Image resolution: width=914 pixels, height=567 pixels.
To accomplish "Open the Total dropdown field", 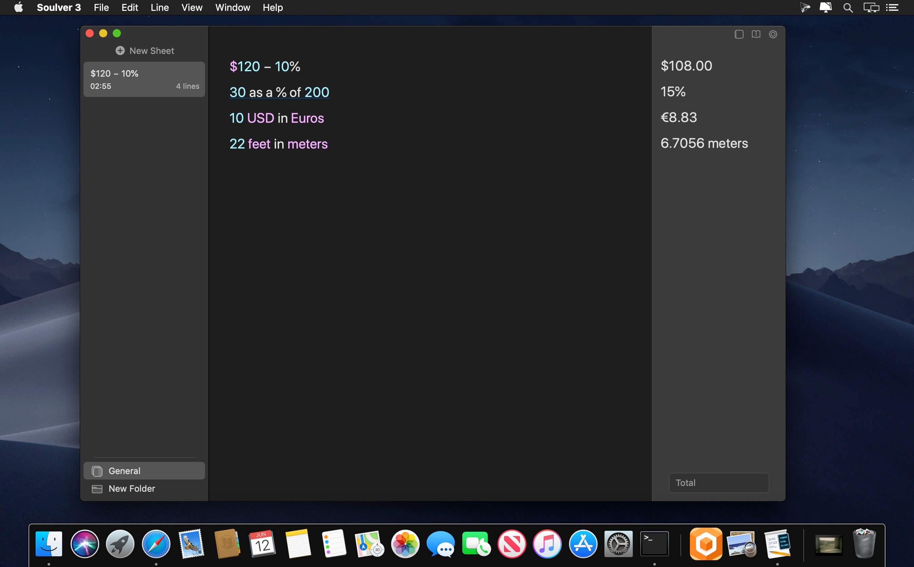I will point(718,483).
